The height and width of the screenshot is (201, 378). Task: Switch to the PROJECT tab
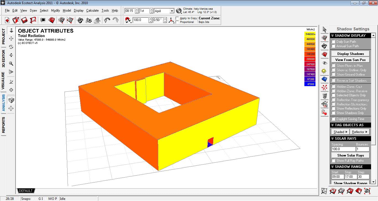point(4,36)
